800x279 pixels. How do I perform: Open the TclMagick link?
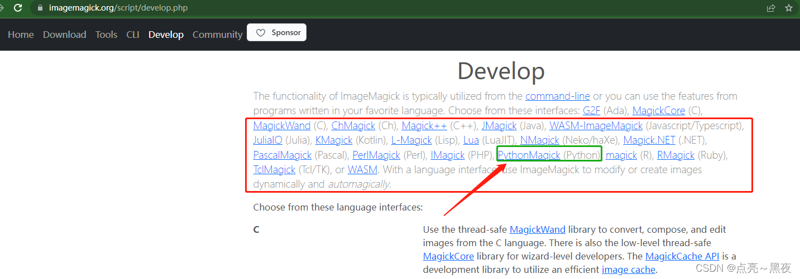pos(274,169)
